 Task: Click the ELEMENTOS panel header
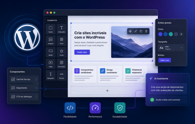[x=56, y=21]
